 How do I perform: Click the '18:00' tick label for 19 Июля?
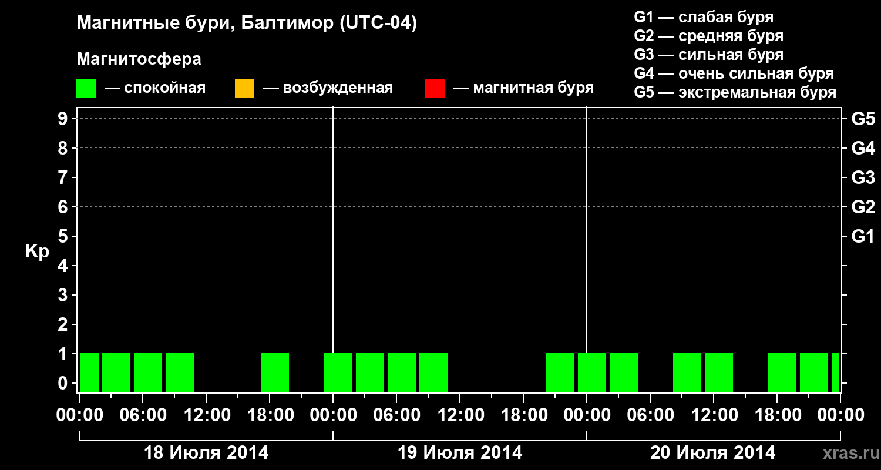523,415
